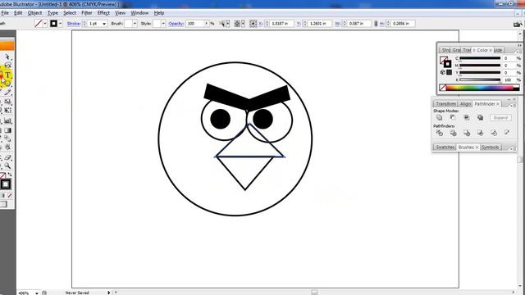Screen dimensions: 525x295
Task: Switch to the Symbols tab
Action: 491,147
